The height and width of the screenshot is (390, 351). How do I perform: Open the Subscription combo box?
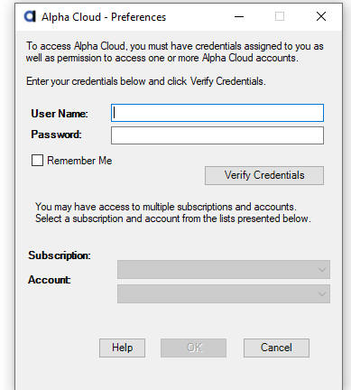pyautogui.click(x=224, y=269)
